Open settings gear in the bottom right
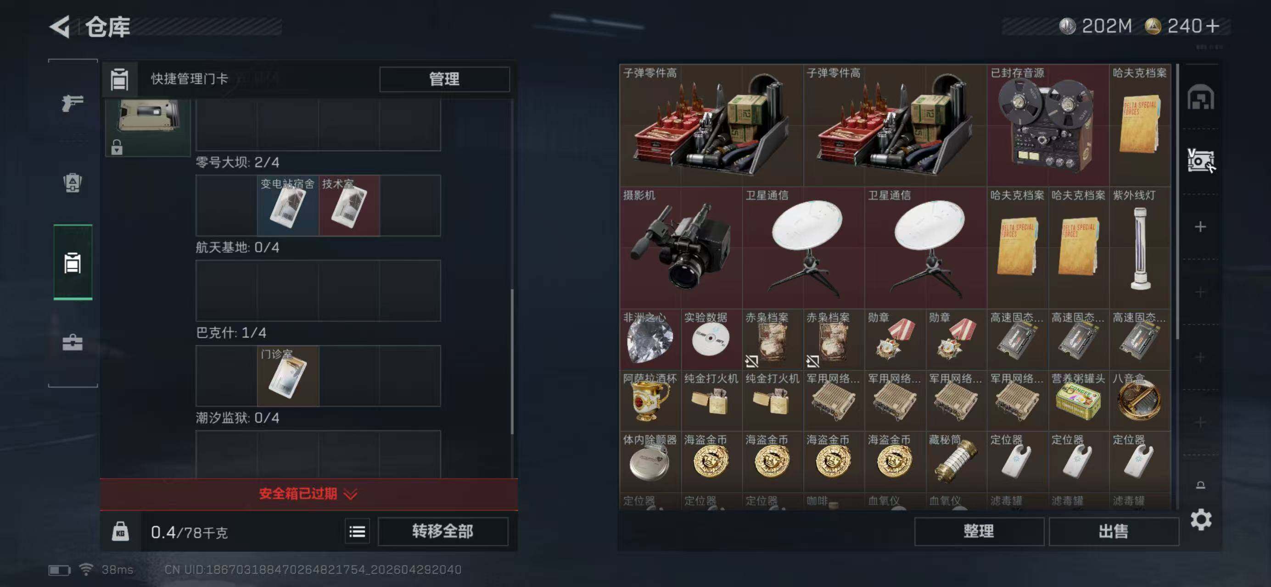The image size is (1271, 587). coord(1200,520)
